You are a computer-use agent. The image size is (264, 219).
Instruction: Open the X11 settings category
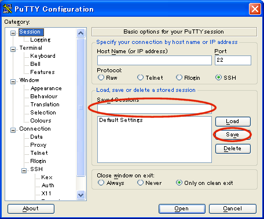tap(46, 194)
